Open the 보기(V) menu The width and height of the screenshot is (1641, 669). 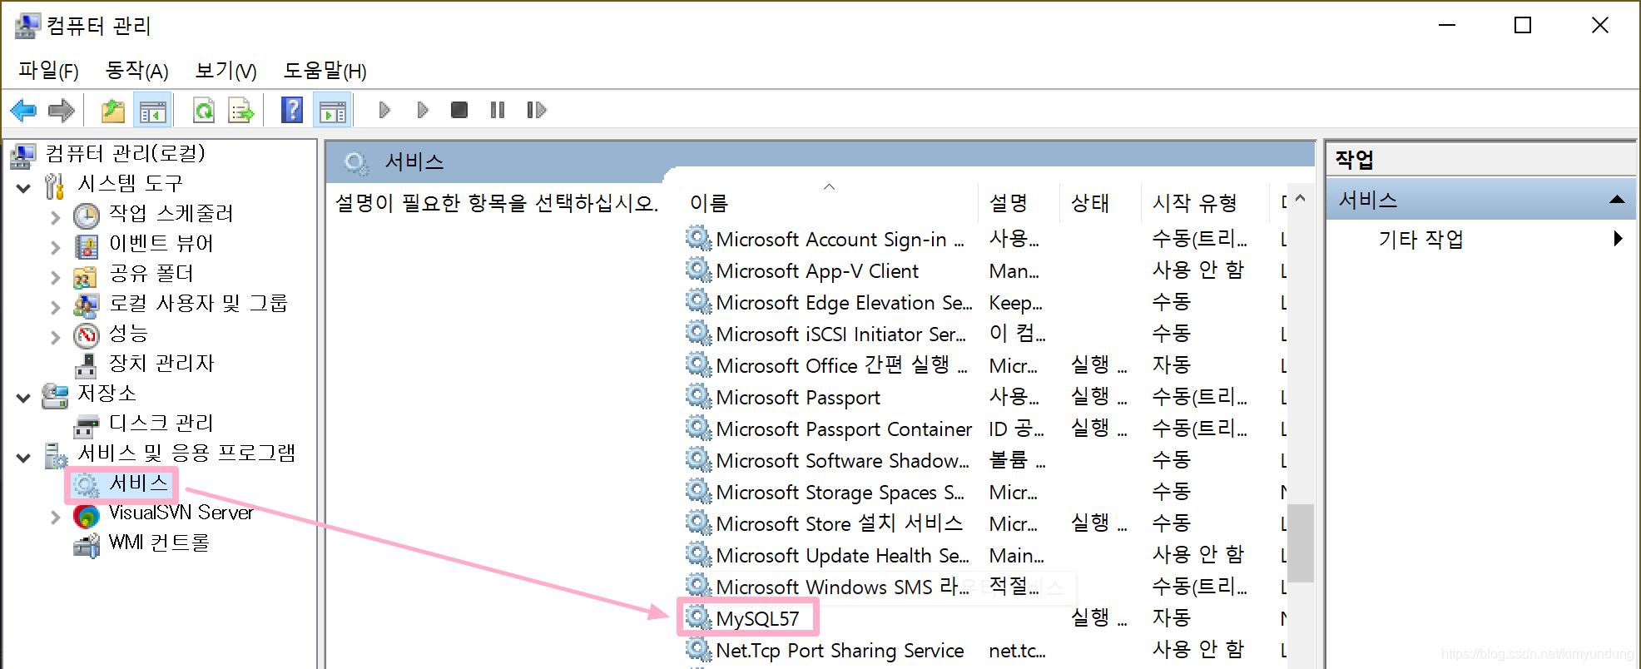pyautogui.click(x=226, y=71)
